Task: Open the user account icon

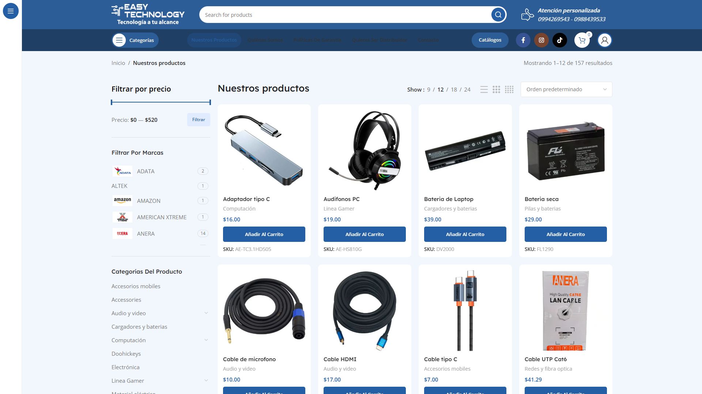Action: pos(605,40)
